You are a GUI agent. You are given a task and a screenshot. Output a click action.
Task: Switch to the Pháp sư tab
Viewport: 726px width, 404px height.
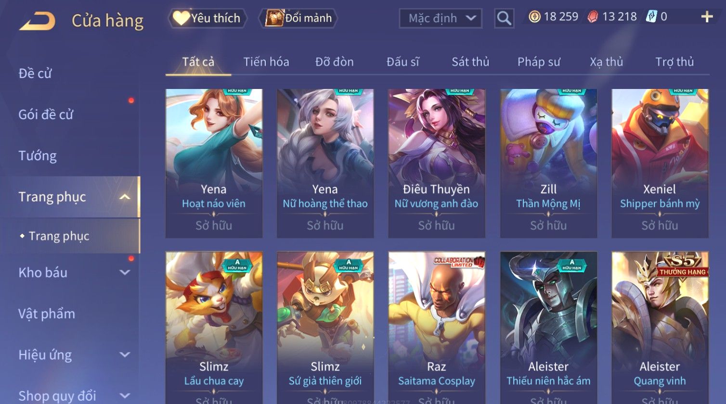[539, 62]
